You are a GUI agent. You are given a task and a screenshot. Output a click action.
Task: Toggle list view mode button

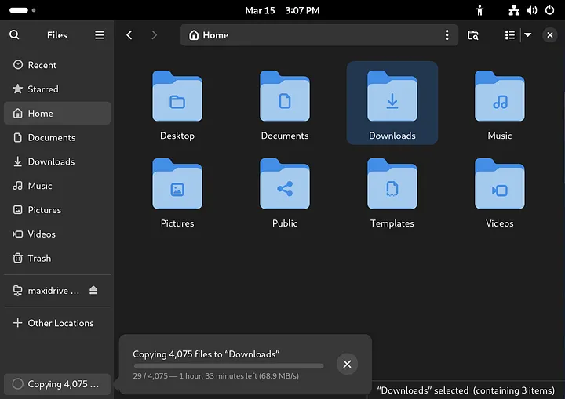(x=510, y=35)
